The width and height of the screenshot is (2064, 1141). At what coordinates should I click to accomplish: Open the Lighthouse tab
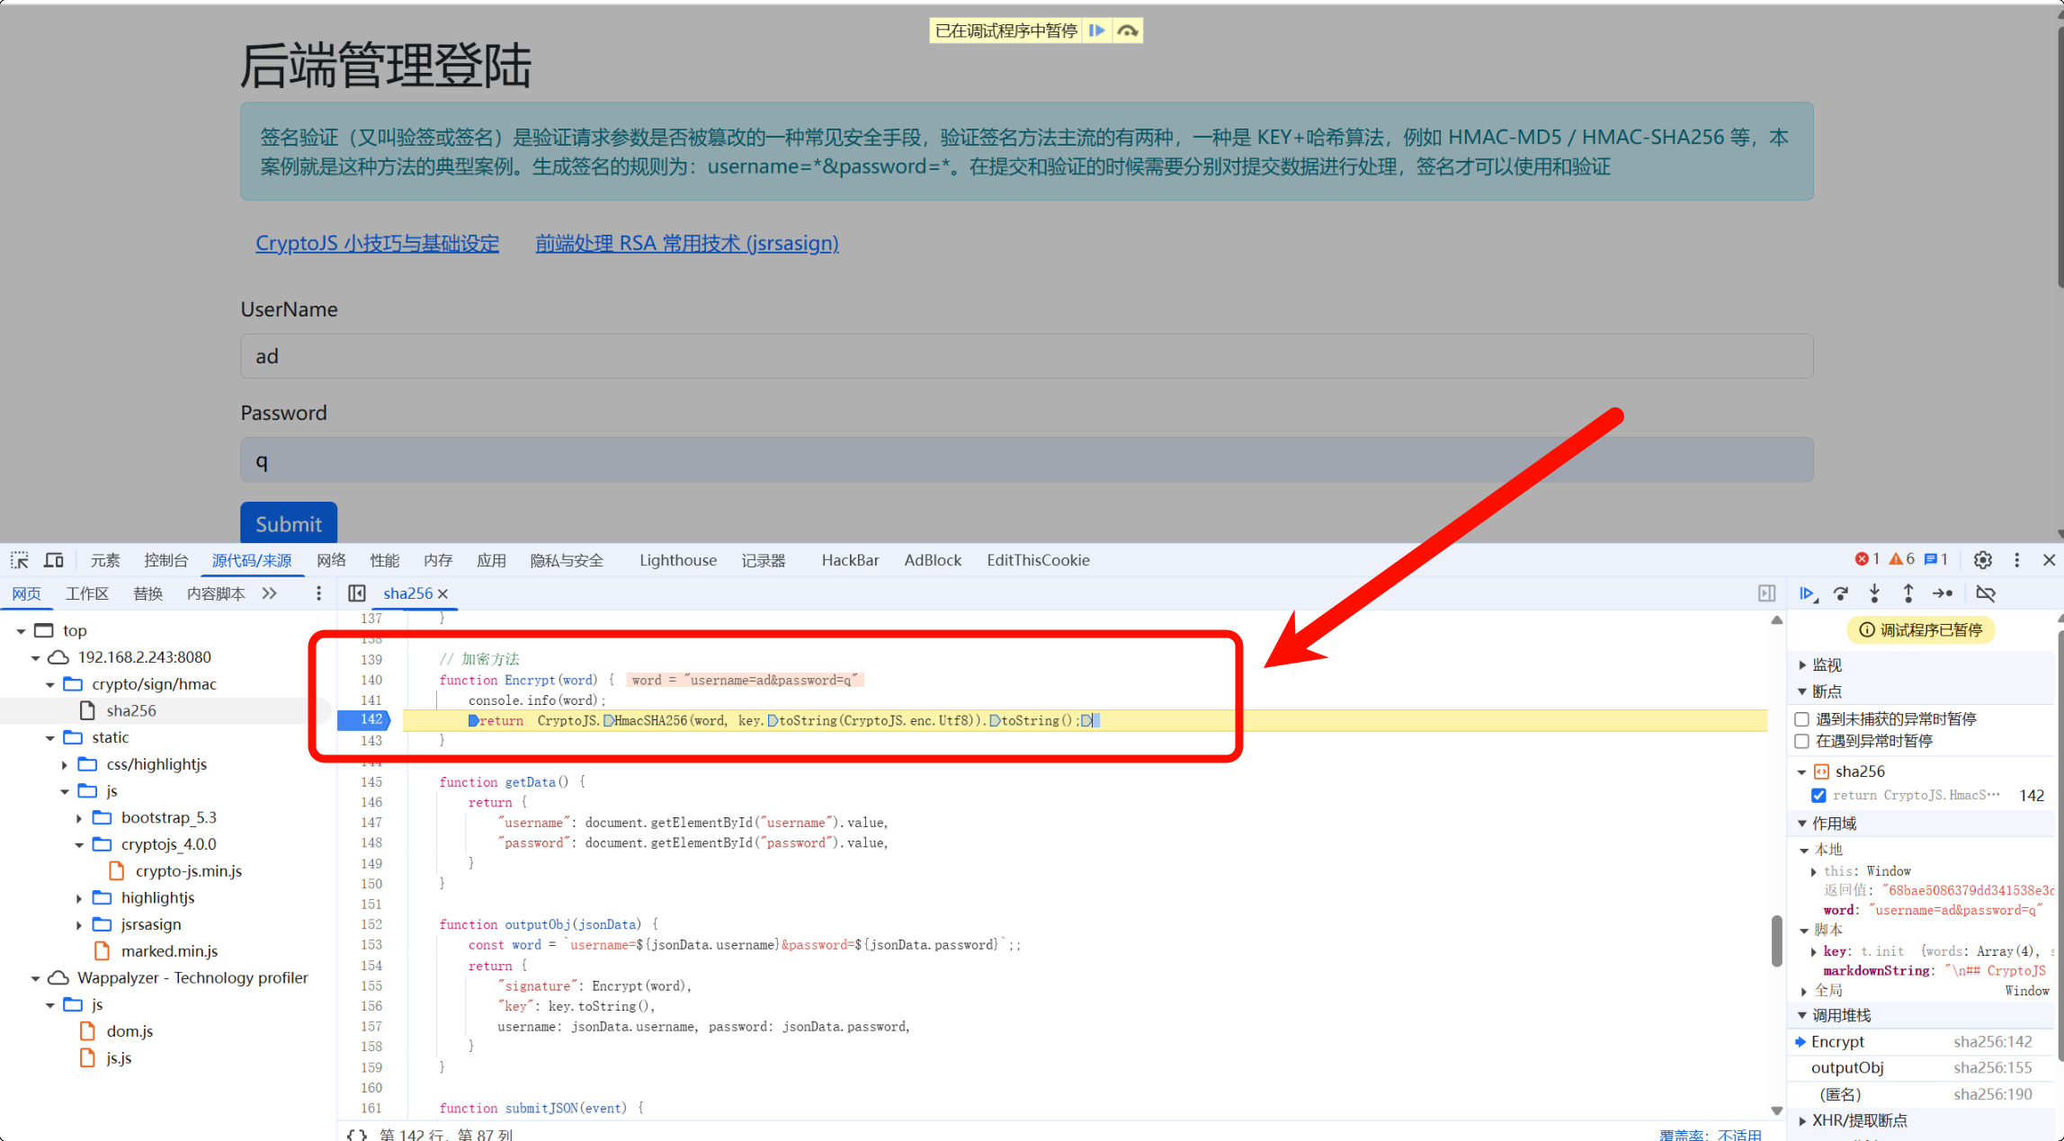[x=677, y=560]
